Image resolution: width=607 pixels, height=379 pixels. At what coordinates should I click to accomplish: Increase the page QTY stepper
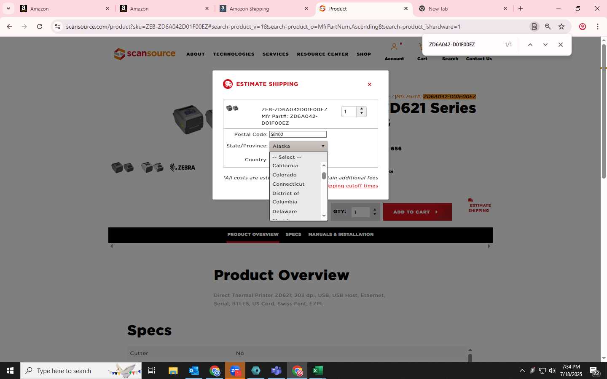[x=375, y=210]
